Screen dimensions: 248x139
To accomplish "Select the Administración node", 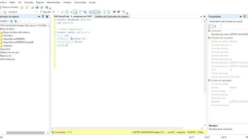I will tap(8, 59).
